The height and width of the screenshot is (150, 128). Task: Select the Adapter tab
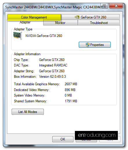coord(25,22)
